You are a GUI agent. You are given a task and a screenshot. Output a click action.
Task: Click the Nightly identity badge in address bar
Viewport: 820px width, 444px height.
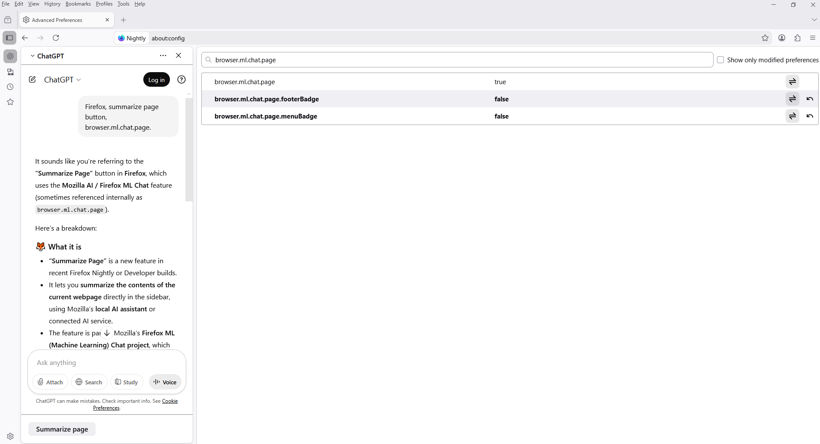click(132, 38)
